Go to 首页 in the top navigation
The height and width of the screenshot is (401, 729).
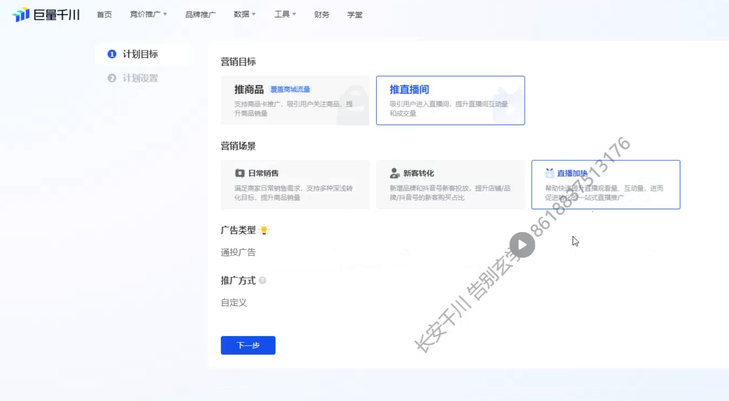click(104, 15)
